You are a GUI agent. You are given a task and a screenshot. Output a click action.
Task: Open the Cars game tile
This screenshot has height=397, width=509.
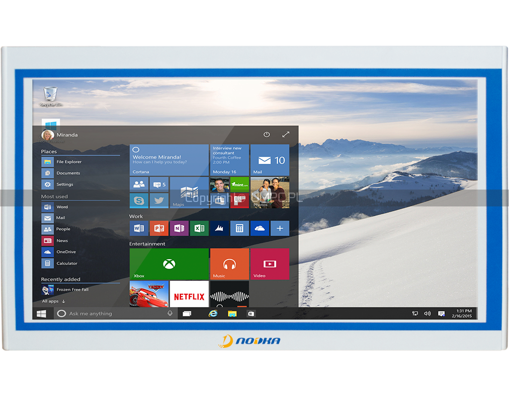click(x=149, y=294)
